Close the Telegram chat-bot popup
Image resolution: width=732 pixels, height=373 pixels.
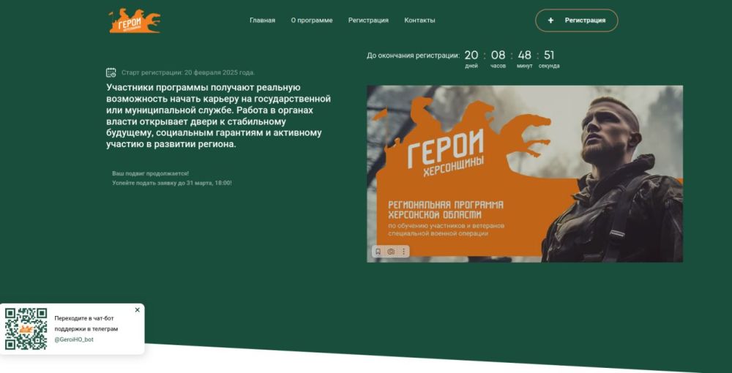138,309
